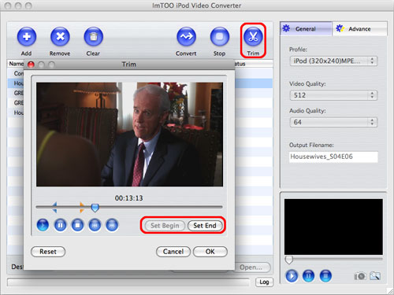394x295 pixels.
Task: Open the snapshot folder icon
Action: [x=375, y=276]
